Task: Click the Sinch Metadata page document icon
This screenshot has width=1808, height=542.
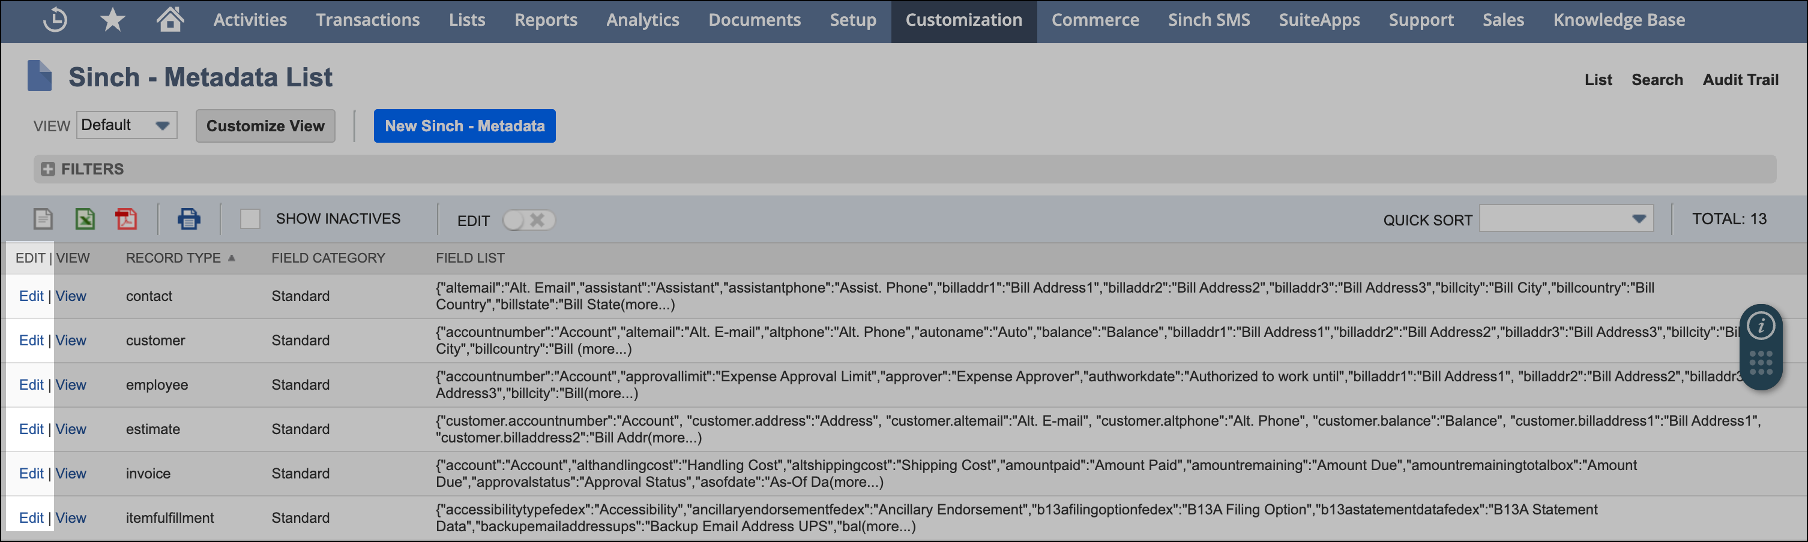Action: click(40, 76)
